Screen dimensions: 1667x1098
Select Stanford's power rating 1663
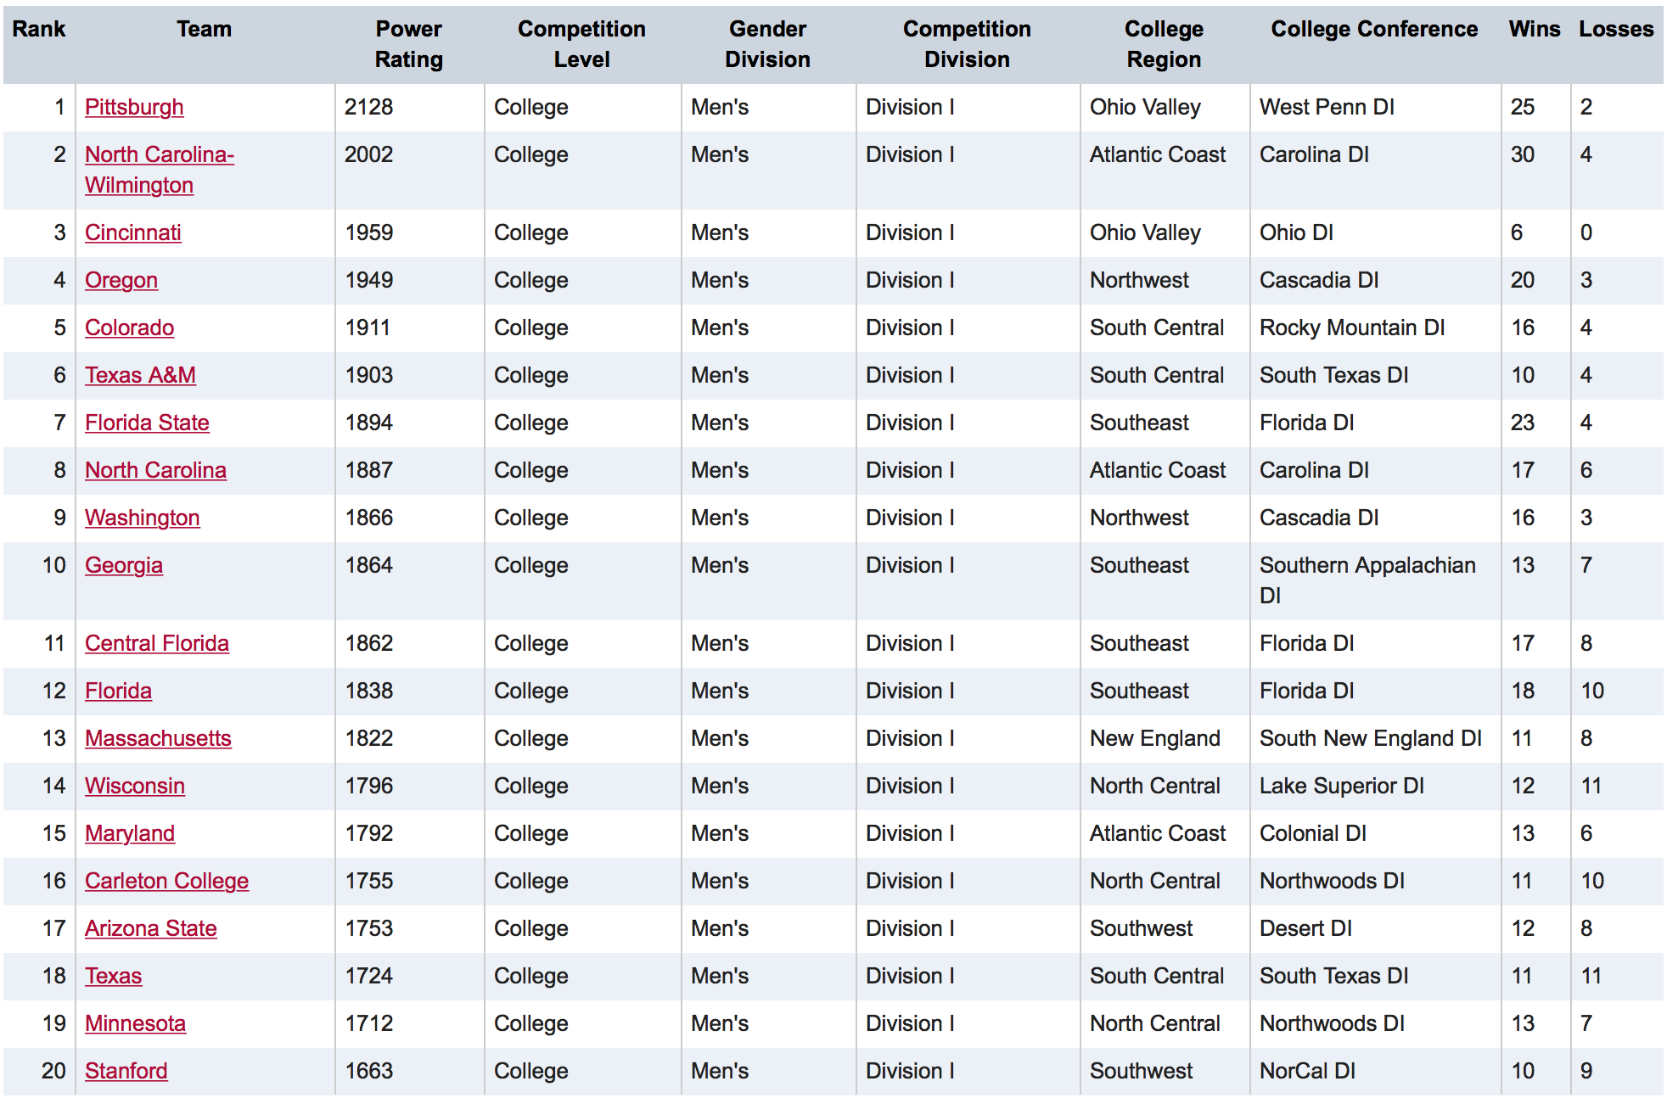point(369,1071)
